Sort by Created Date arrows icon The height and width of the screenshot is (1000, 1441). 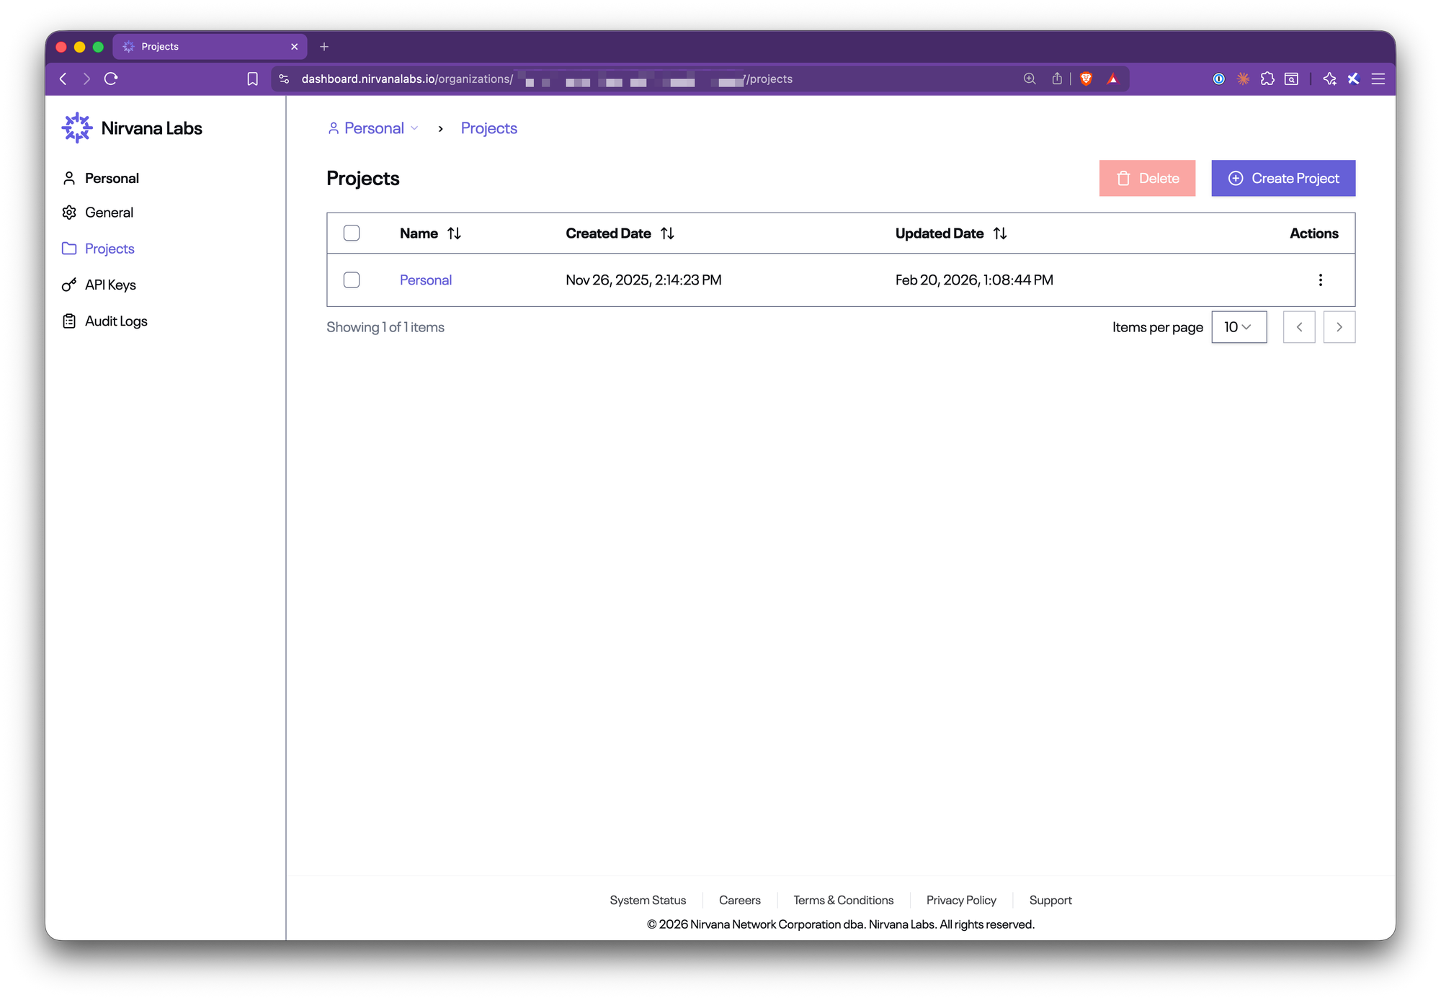pos(667,233)
